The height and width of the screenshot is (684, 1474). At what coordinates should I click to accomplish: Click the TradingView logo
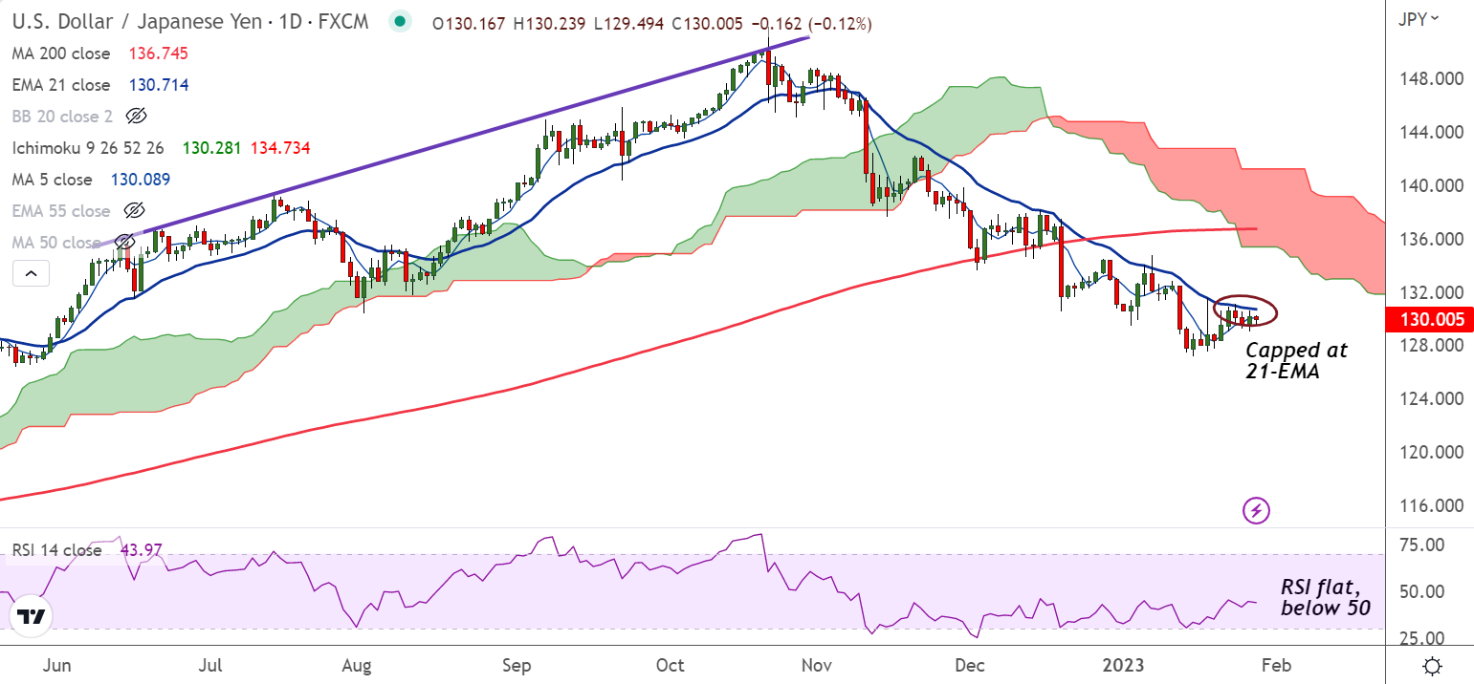click(x=31, y=617)
